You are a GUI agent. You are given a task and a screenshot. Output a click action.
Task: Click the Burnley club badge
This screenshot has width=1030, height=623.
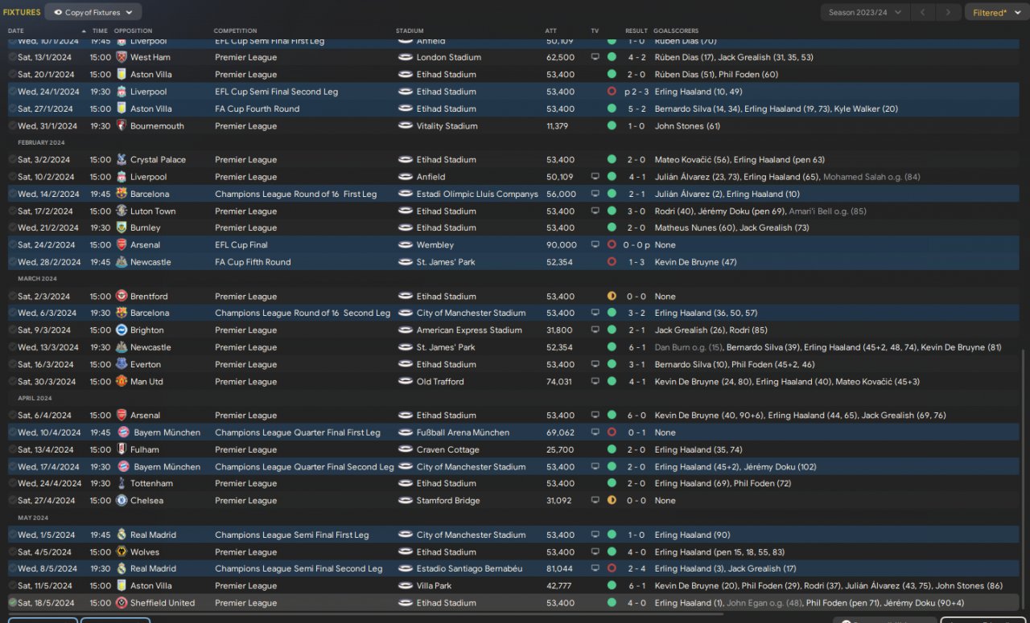click(122, 227)
